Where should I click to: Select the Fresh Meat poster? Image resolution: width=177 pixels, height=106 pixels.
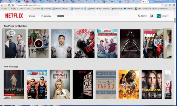[x=153, y=44]
